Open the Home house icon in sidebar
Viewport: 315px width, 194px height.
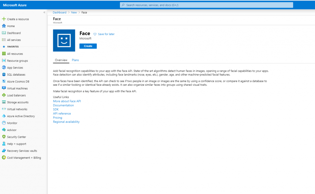4,26
